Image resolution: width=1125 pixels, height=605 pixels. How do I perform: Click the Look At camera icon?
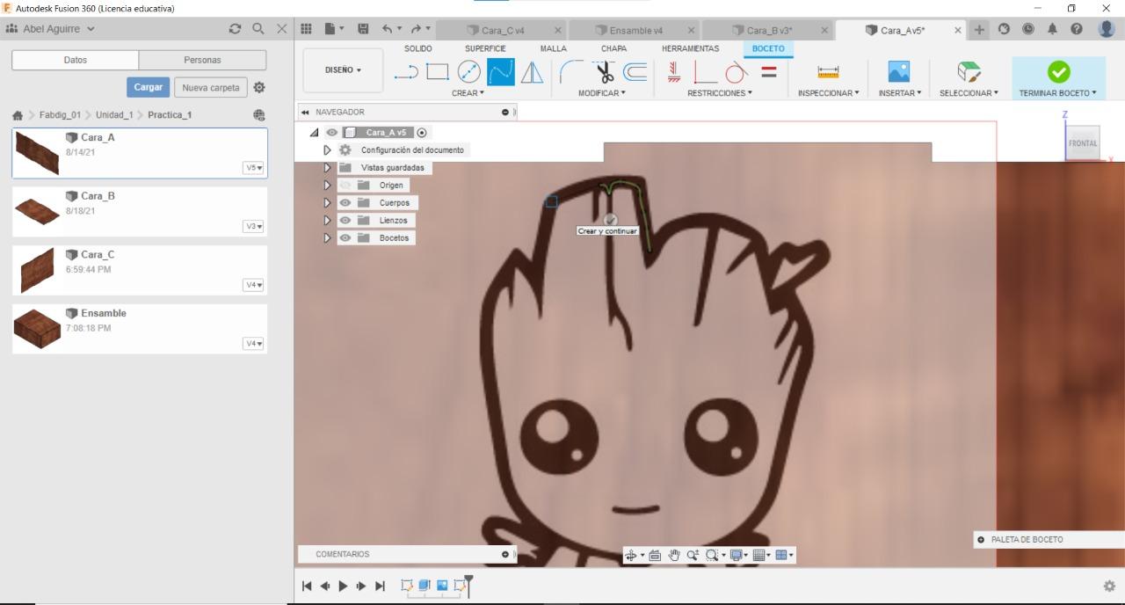pyautogui.click(x=655, y=555)
